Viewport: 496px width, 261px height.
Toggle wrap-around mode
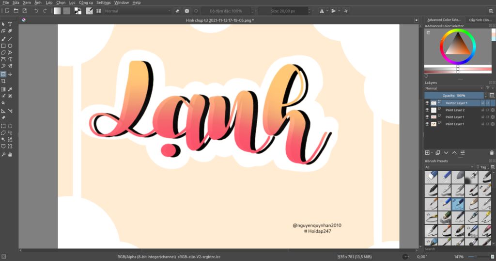click(x=346, y=11)
